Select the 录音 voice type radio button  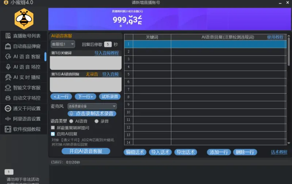point(96,121)
